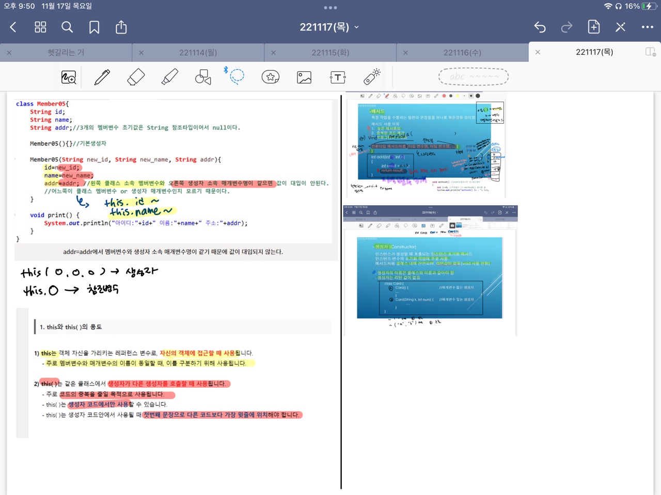Toggle editing mode with pencil-cross icon
The height and width of the screenshot is (495, 661).
pyautogui.click(x=621, y=27)
